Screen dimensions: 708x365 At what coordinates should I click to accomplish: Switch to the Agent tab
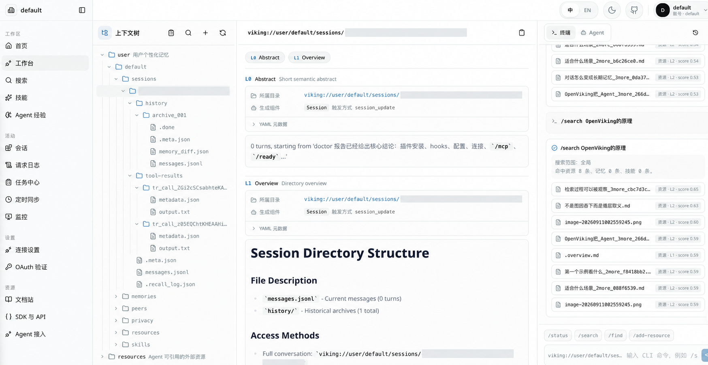pos(592,32)
